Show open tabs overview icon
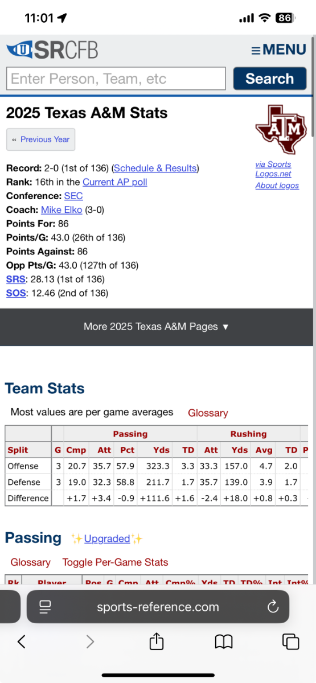This screenshot has height=683, width=316. point(291,641)
